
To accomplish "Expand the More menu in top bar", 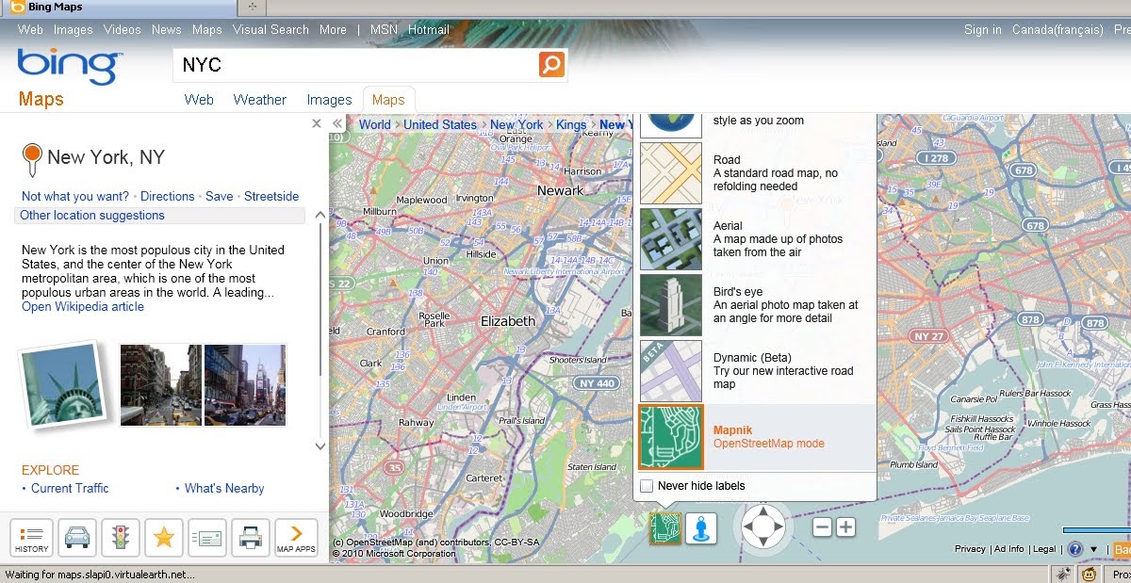I will click(x=333, y=29).
